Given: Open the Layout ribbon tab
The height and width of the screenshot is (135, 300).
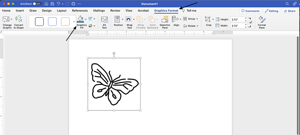Looking at the screenshot, I should coord(61,11).
